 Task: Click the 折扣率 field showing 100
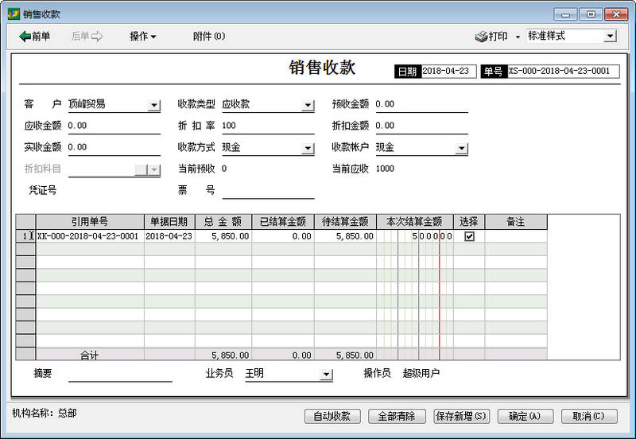coord(268,126)
